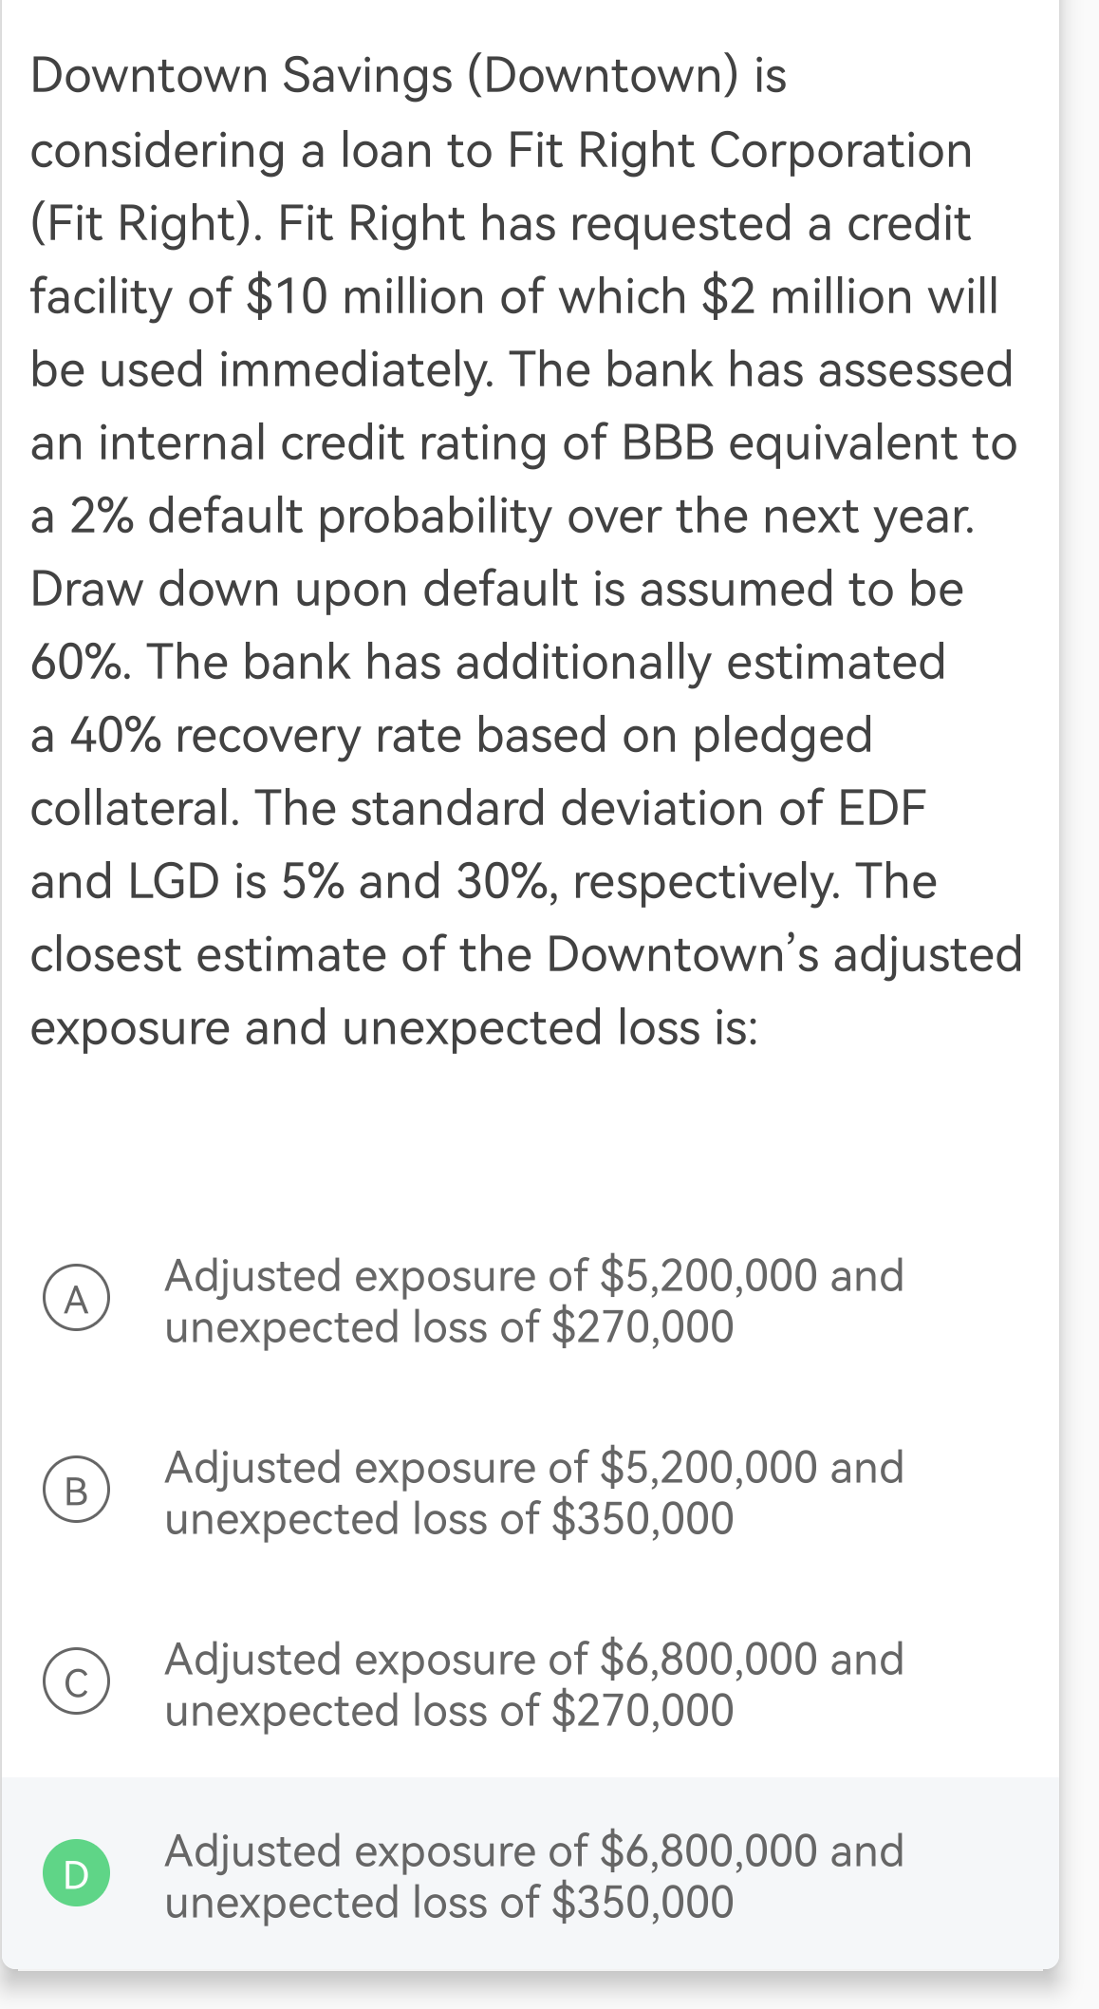Click the "EDF" abbreviation in the question
Image resolution: width=1099 pixels, height=2009 pixels.
click(881, 809)
